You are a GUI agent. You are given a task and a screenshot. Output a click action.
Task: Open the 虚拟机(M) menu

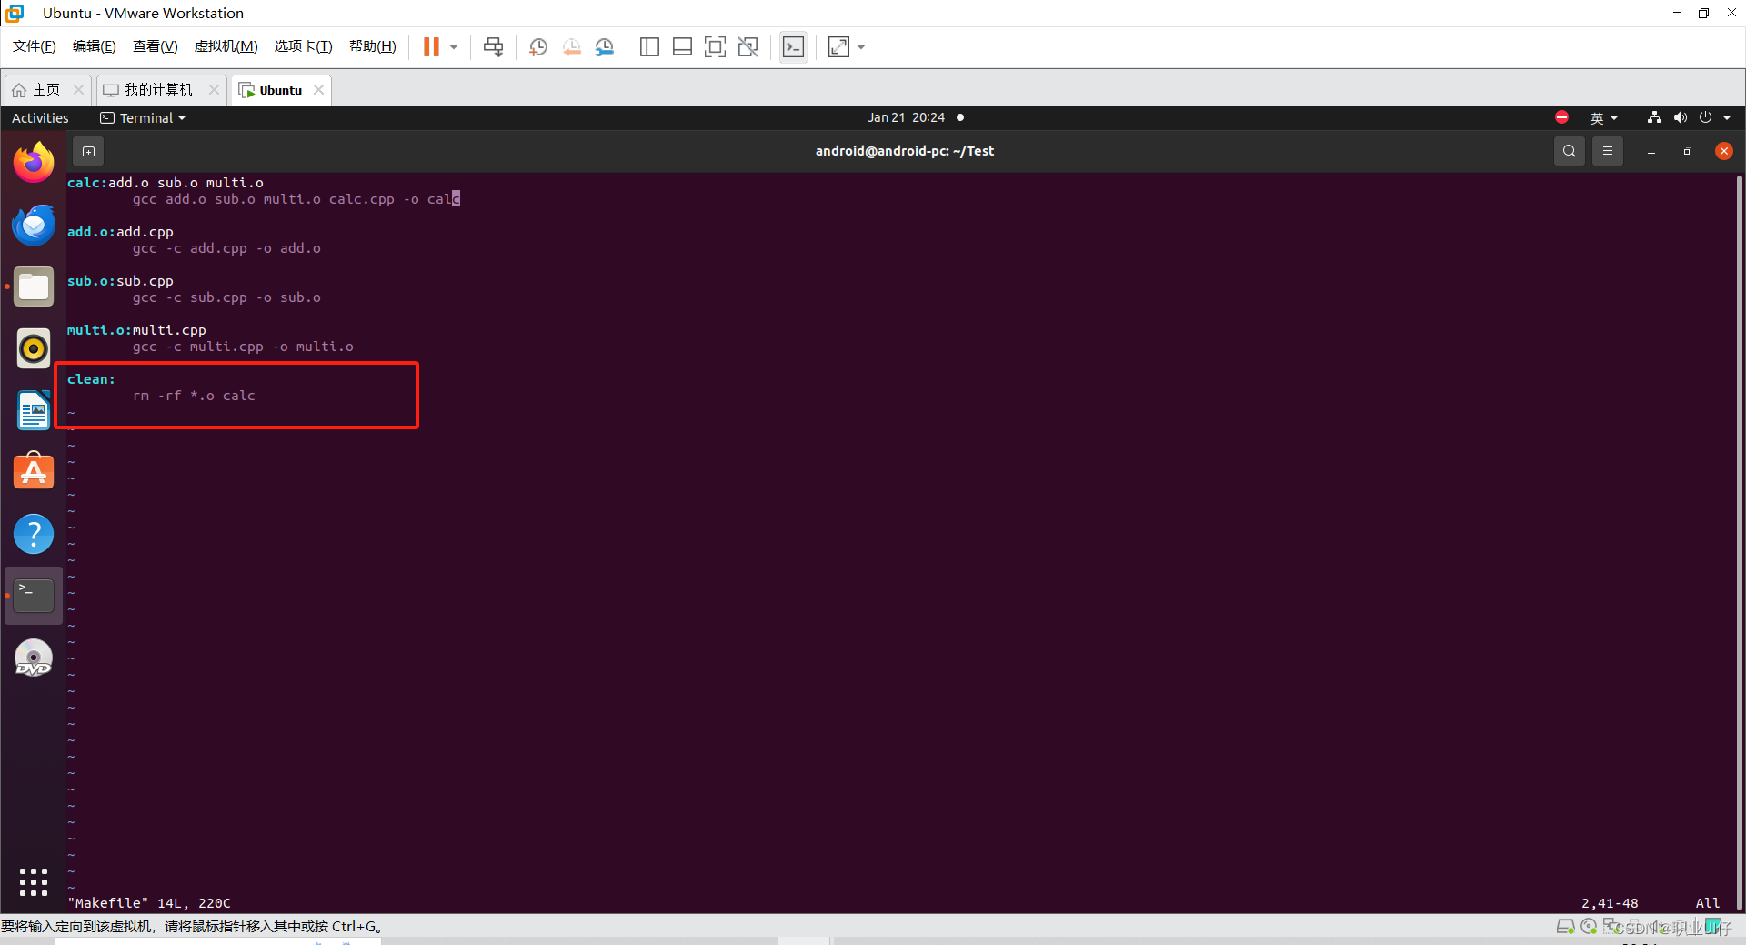coord(226,46)
